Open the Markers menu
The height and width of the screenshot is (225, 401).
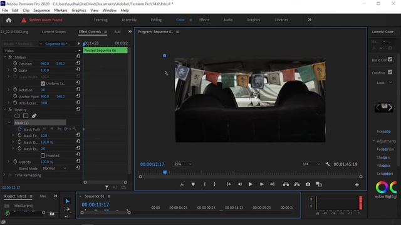click(x=61, y=11)
